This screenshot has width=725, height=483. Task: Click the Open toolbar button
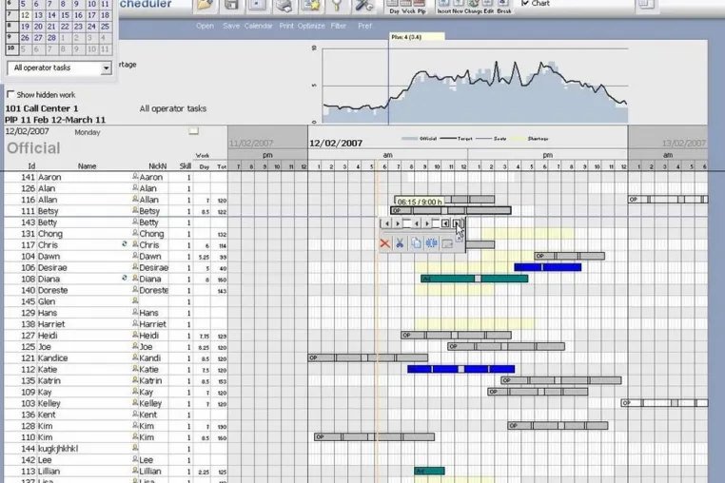point(205,6)
